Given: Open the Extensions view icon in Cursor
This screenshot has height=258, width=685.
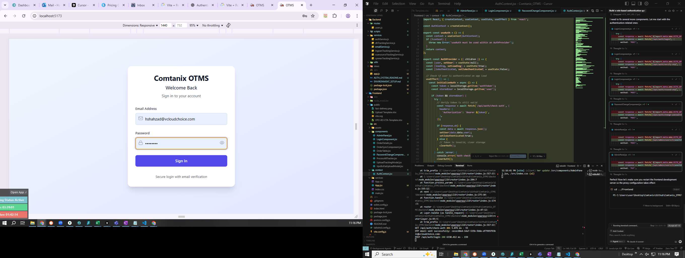Looking at the screenshot, I should [392, 11].
